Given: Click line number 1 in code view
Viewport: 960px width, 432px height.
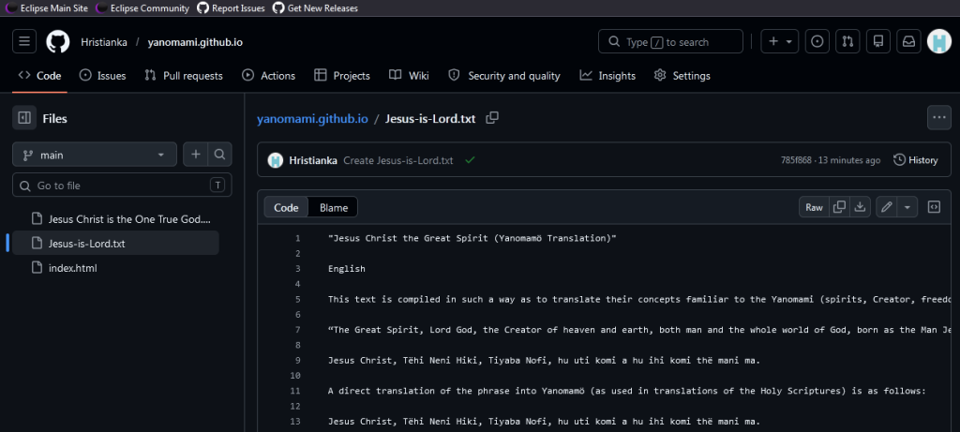Looking at the screenshot, I should click(297, 238).
